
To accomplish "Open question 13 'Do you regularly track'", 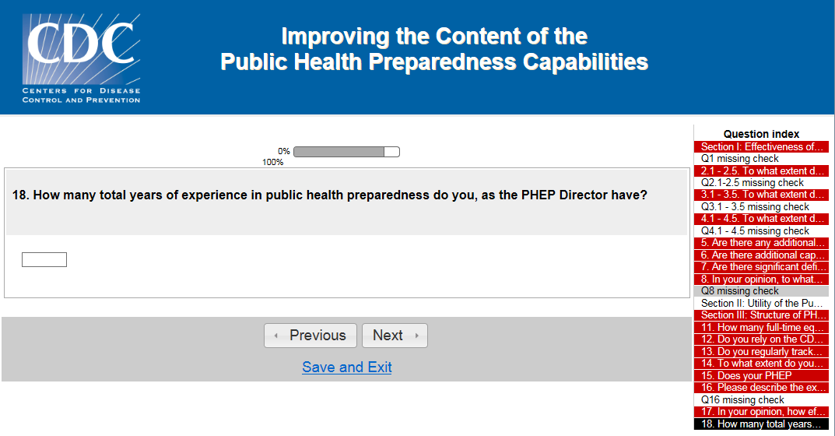I will point(761,352).
